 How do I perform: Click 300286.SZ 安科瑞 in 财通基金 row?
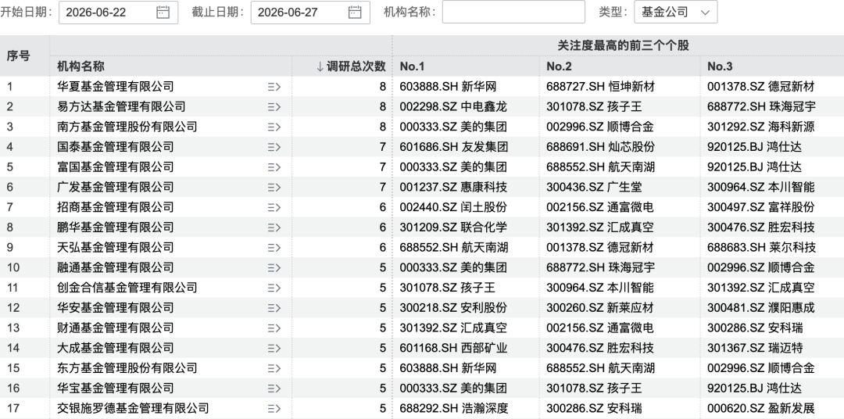tap(755, 328)
